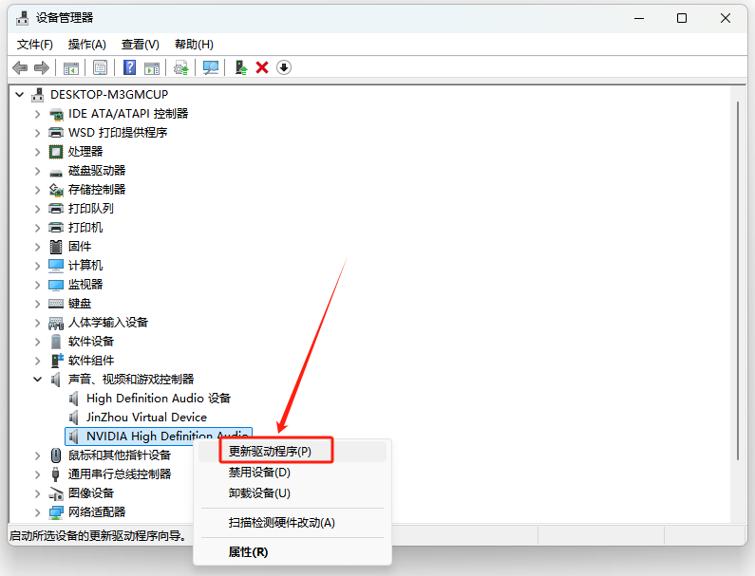Expand the 存储控制器 node
This screenshot has height=576, width=755.
[38, 190]
